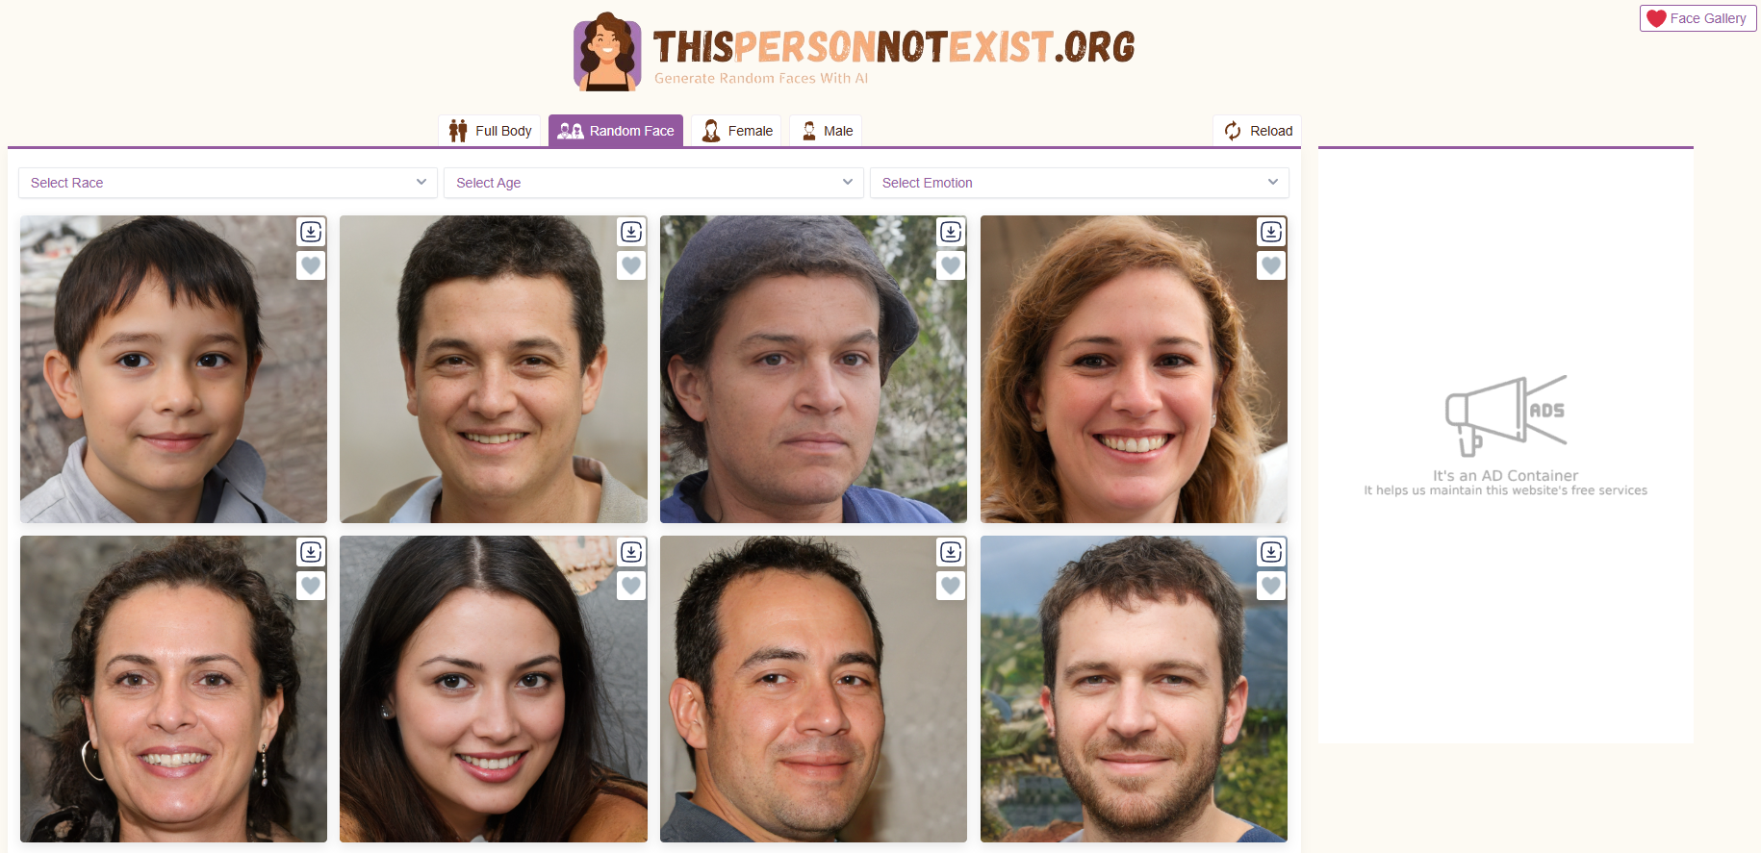Download the bearded man's face image

coord(1271,552)
